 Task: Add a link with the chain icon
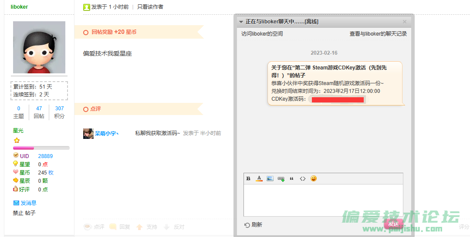click(x=281, y=178)
